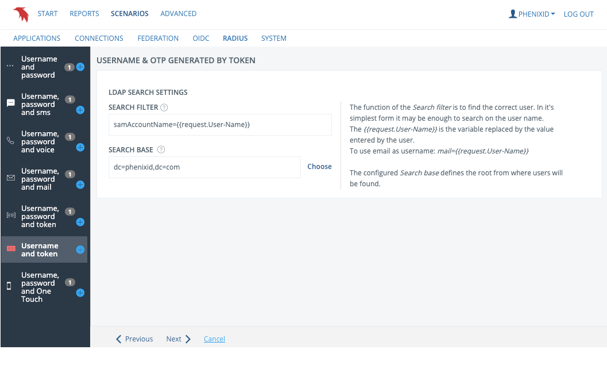Open the Cancel link
This screenshot has width=607, height=384.
pos(214,339)
